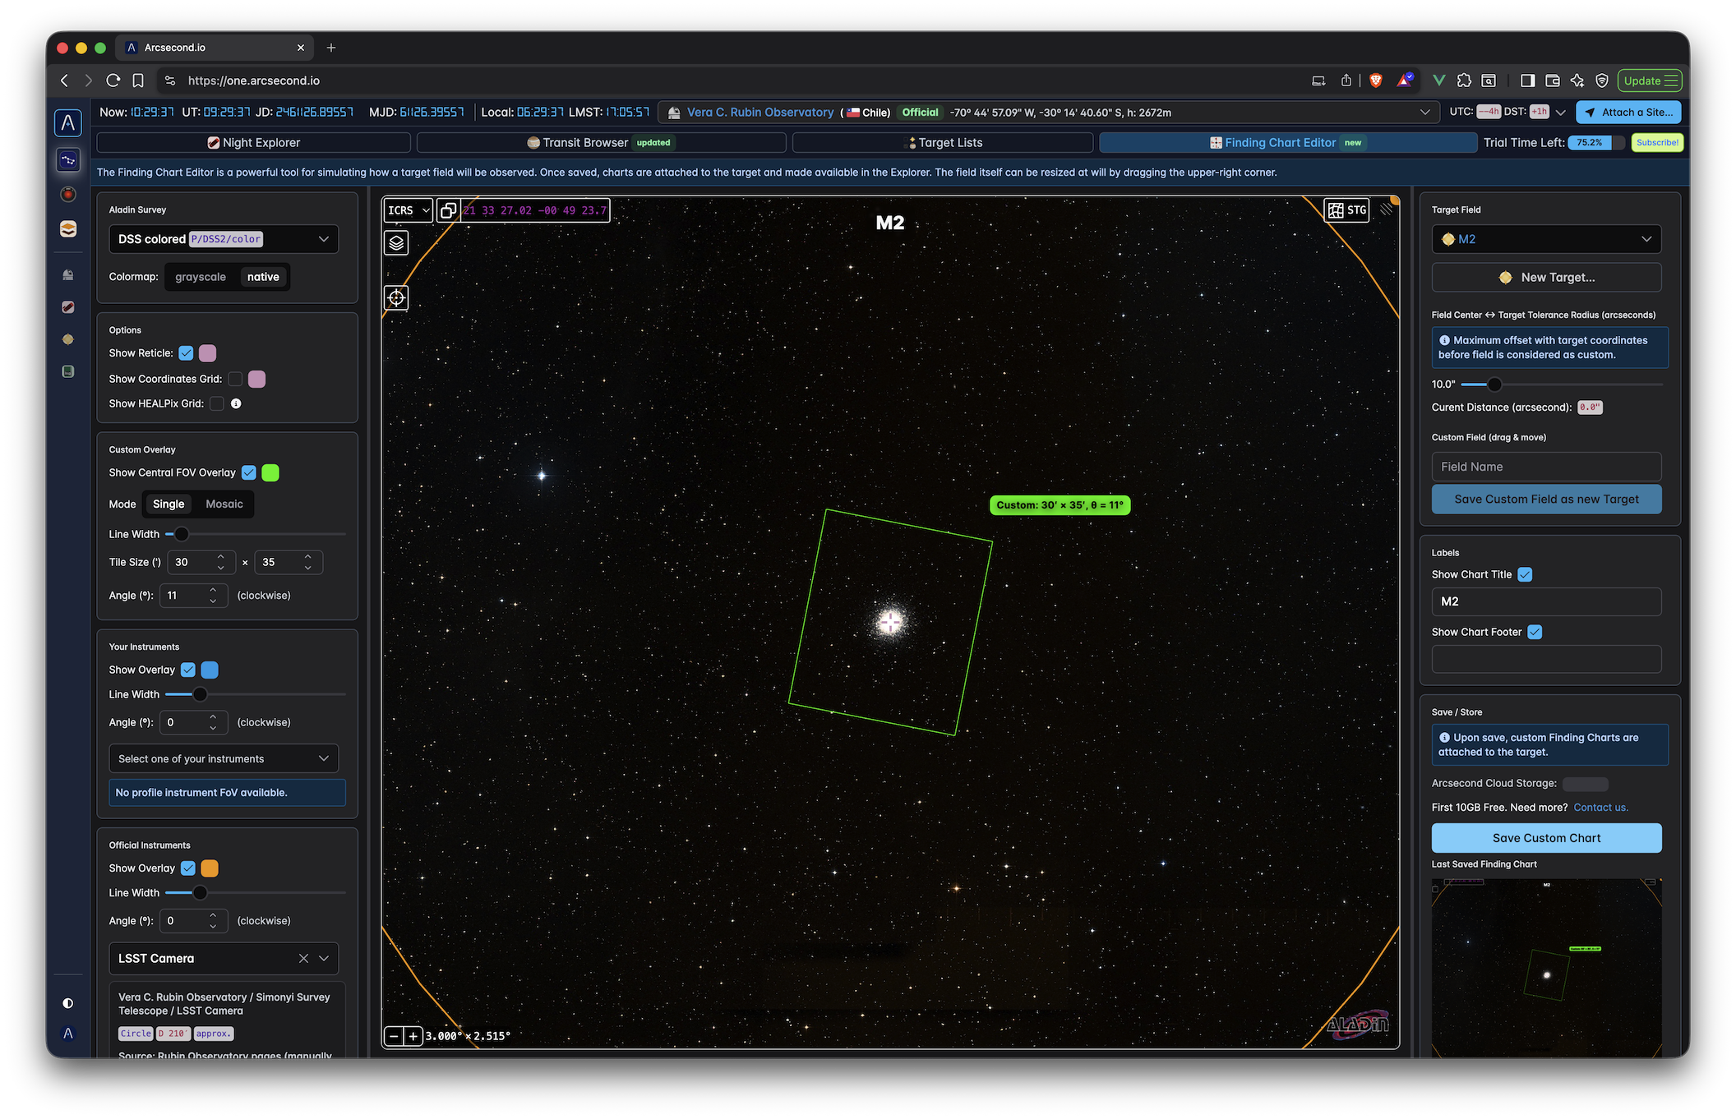Open the Arcsecond logo home icon in sidebar
Screen dimensions: 1736x1119
click(x=68, y=123)
